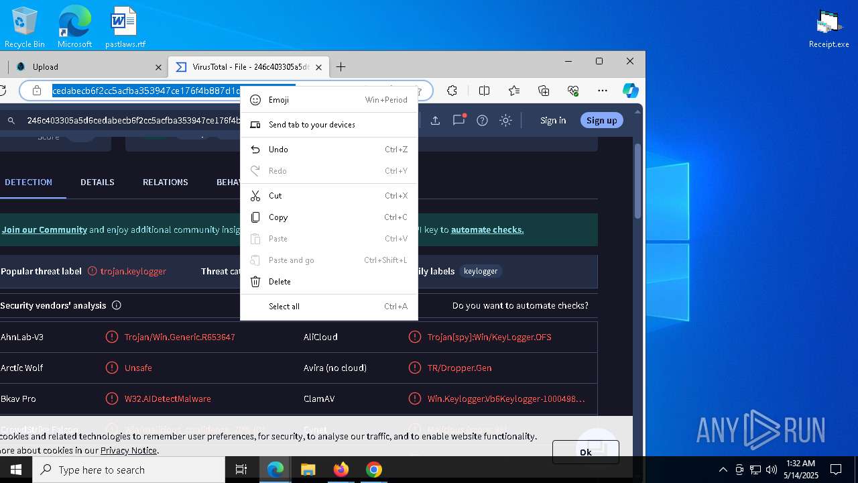This screenshot has width=858, height=483.
Task: Choose Delete from the context menu
Action: coord(329,282)
